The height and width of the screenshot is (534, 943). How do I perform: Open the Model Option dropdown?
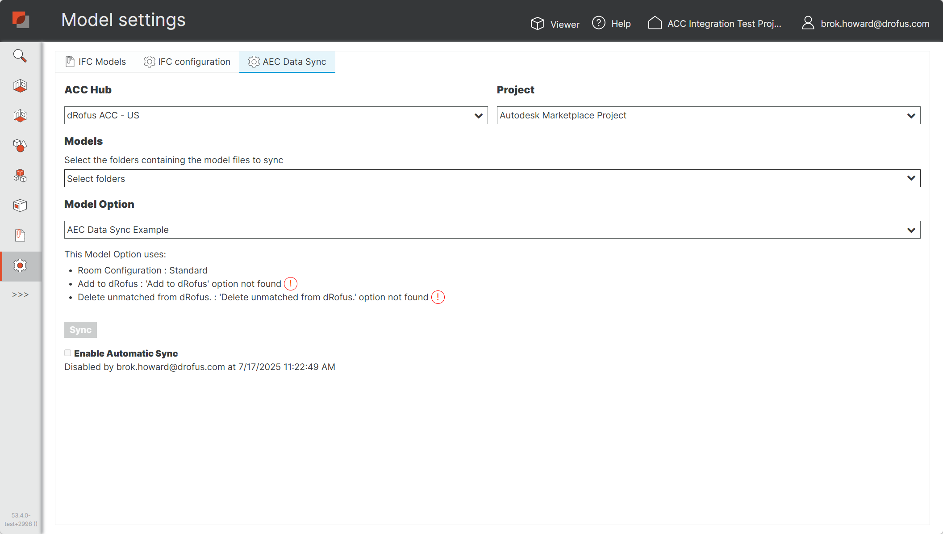(x=492, y=230)
